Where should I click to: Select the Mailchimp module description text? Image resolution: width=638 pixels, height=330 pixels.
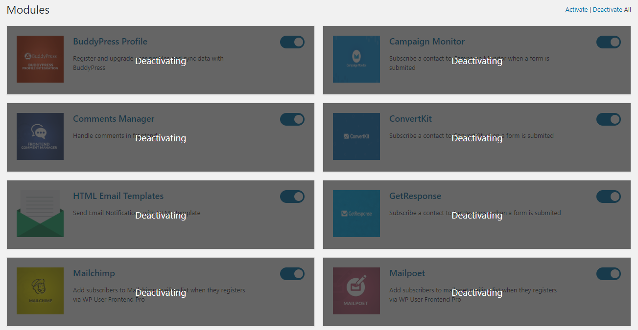[x=159, y=295]
